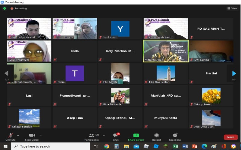This screenshot has width=241, height=150.
Task: Click the Asep Tina participant name
Action: 75,118
